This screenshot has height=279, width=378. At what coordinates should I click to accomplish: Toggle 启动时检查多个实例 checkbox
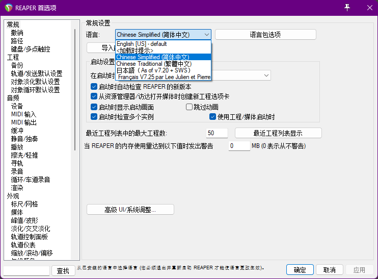tap(94, 117)
